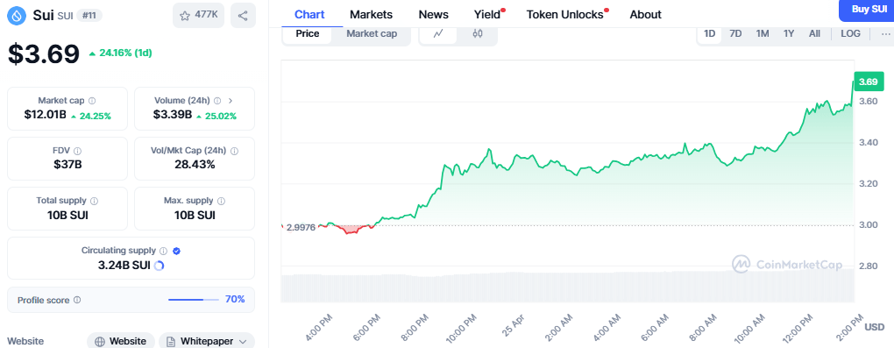The height and width of the screenshot is (348, 894).
Task: Click the Profile score progress bar
Action: [x=194, y=300]
